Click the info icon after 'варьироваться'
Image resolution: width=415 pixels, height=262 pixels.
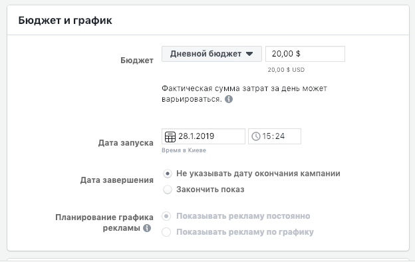229,99
